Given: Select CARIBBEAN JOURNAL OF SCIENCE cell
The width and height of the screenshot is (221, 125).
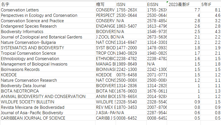Looking at the screenshot, I should pos(48,118).
